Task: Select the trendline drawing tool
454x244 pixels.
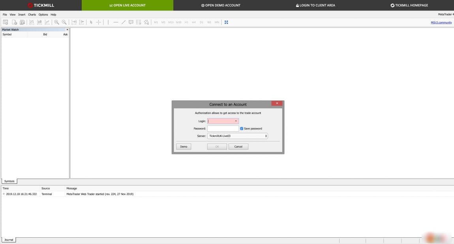Action: pyautogui.click(x=123, y=22)
